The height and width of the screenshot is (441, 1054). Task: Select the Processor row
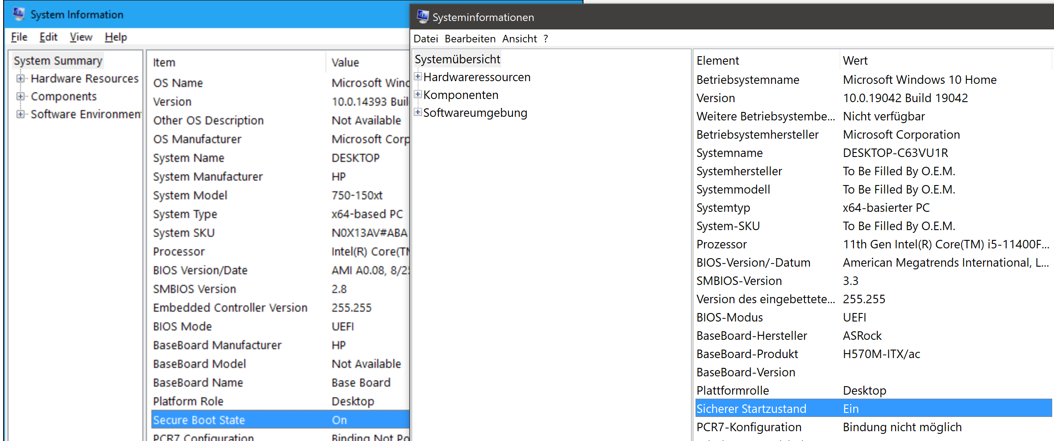tap(280, 251)
